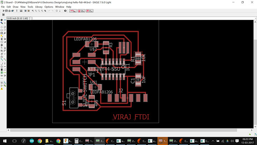
Task: Redraw the board view
Action: pyautogui.click(x=42, y=11)
